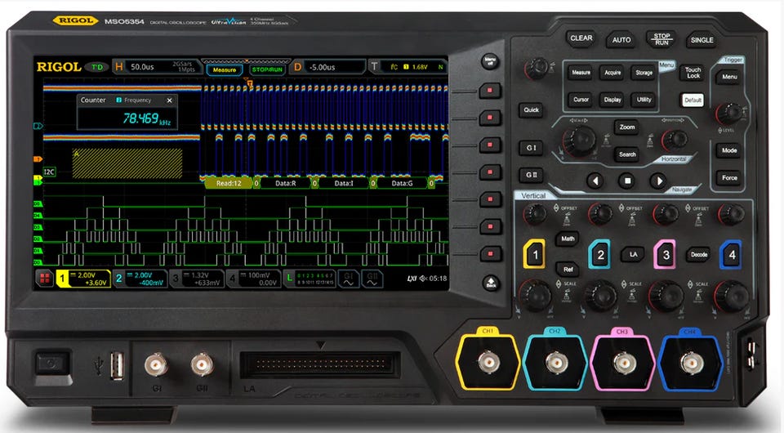Select the CH1 BNC input connector

(x=488, y=361)
